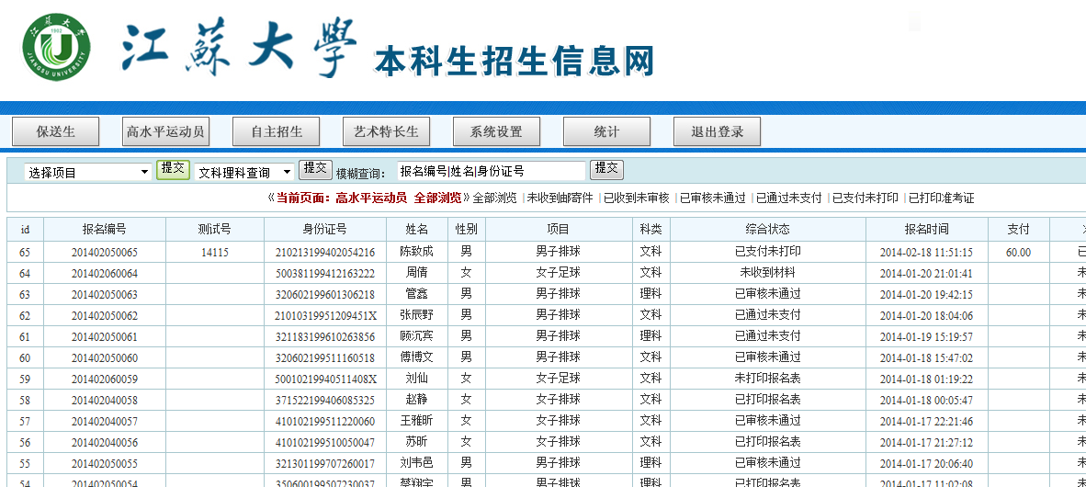
Task: Click the name 张辰野
Action: point(416,315)
